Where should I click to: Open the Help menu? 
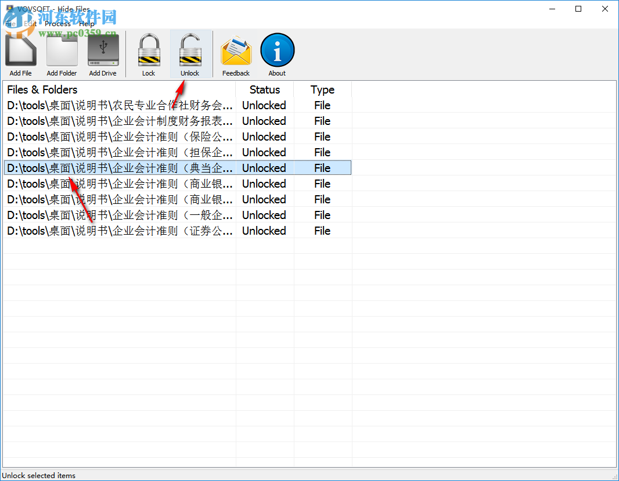point(87,23)
